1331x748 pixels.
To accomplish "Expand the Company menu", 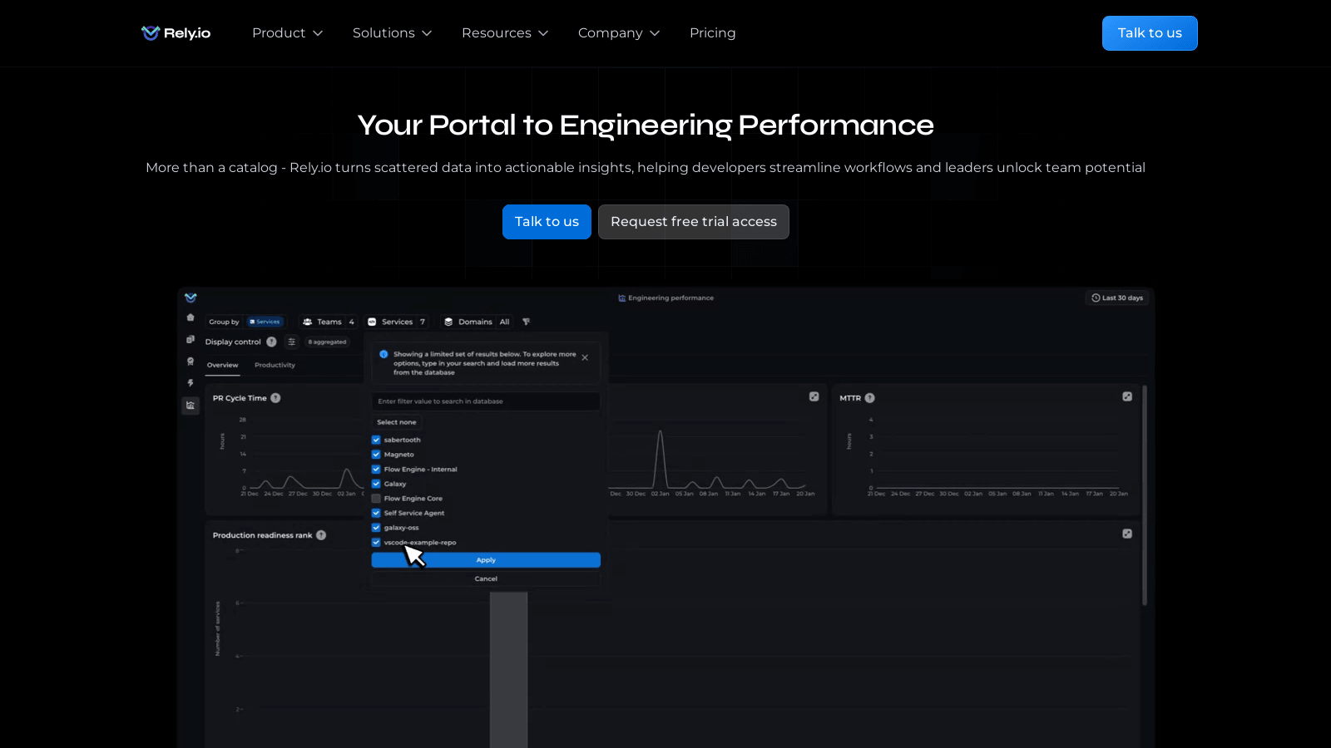I will click(x=619, y=33).
